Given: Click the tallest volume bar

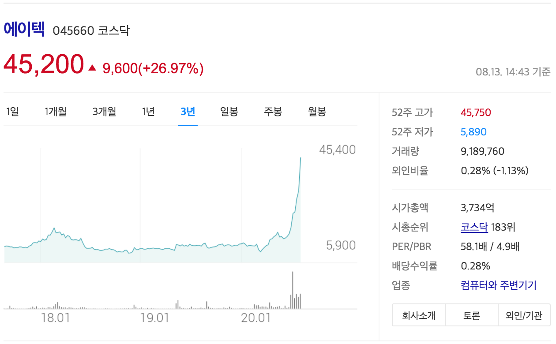Looking at the screenshot, I should [x=292, y=290].
